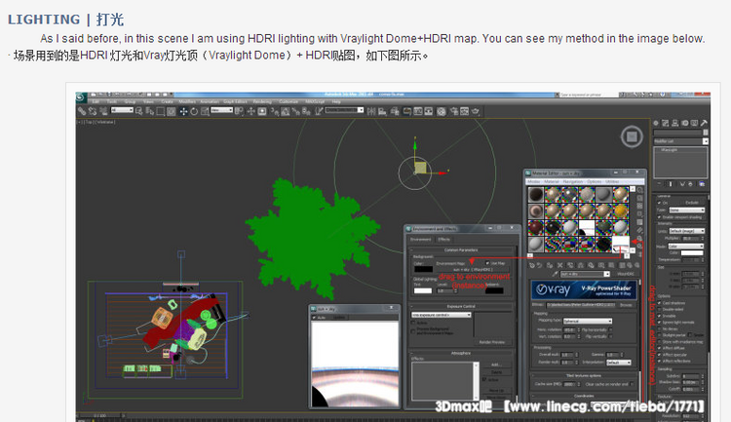Viewport: 731px width, 422px height.
Task: Click Configure Modifier Sets icon below stack
Action: pos(702,184)
